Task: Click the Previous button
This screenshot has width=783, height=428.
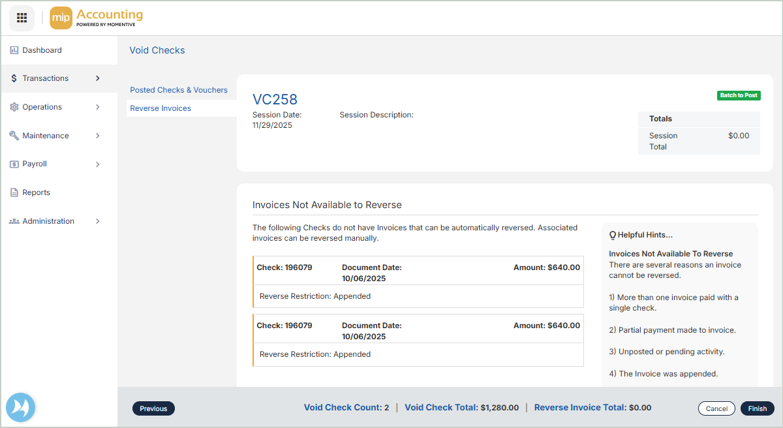Action: 153,408
